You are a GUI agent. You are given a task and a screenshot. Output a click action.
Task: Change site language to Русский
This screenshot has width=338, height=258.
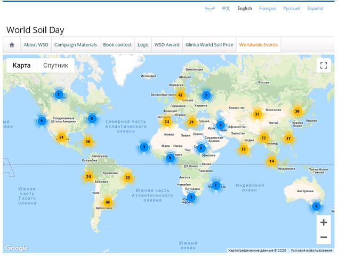point(292,9)
